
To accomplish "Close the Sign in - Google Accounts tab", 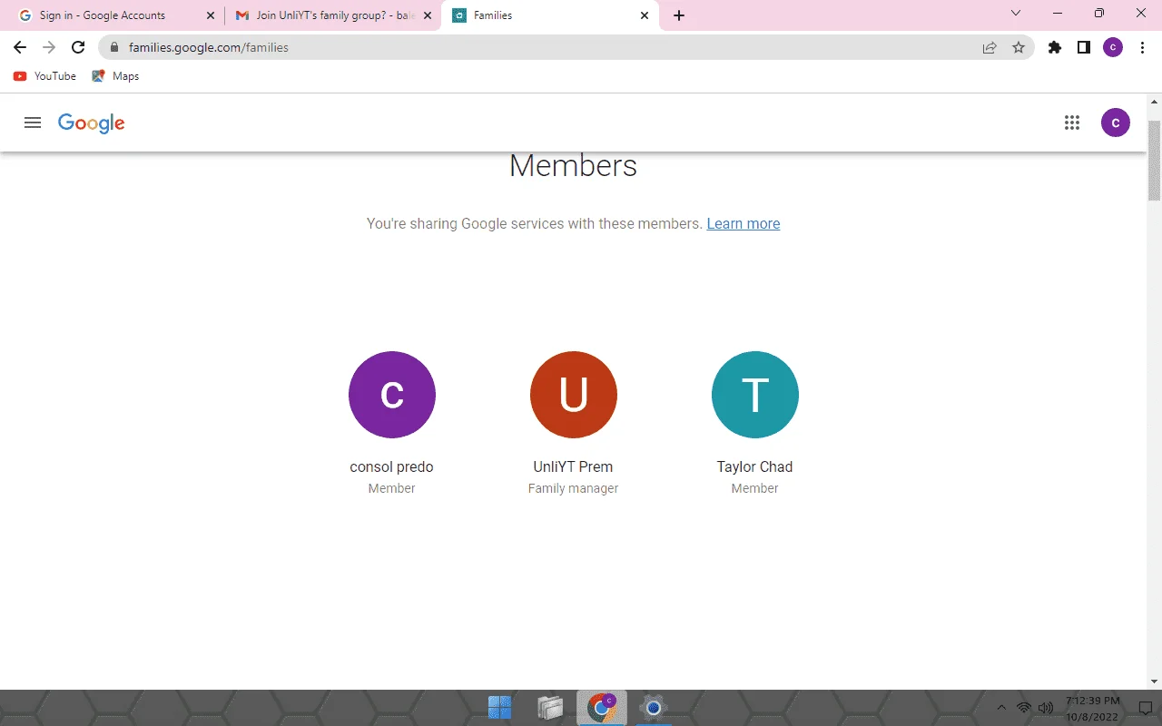I will 211,15.
